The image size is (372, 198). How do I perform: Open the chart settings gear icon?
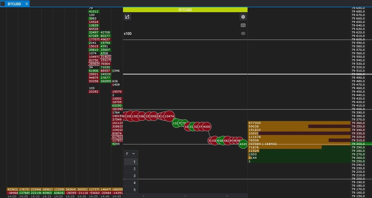tap(243, 17)
